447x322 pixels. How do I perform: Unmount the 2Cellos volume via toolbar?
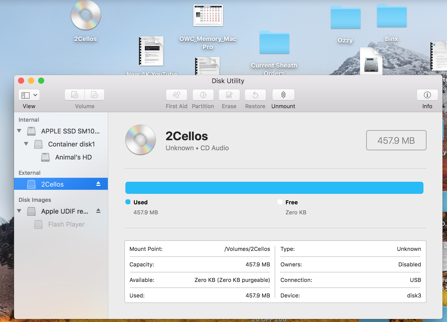pyautogui.click(x=283, y=95)
